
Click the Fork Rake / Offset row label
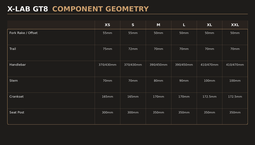tap(23, 33)
